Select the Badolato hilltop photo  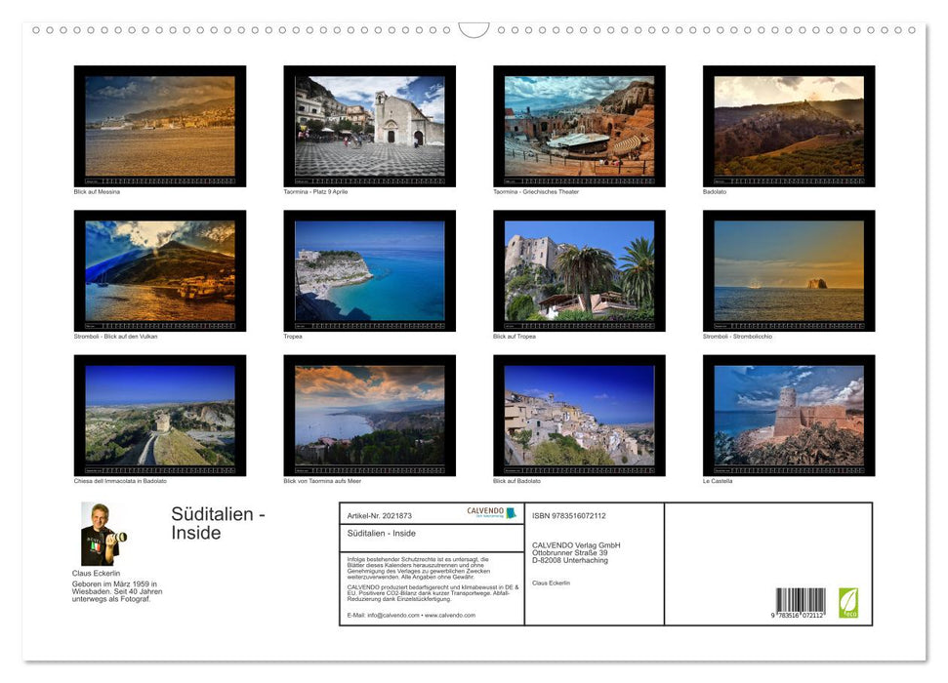(x=789, y=126)
